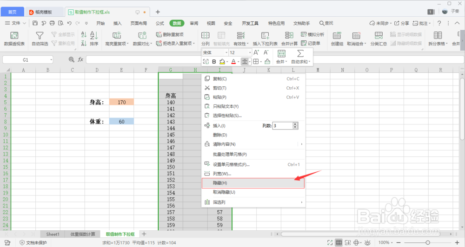
Task: Click the 首页 home tab button
Action: tap(12, 12)
